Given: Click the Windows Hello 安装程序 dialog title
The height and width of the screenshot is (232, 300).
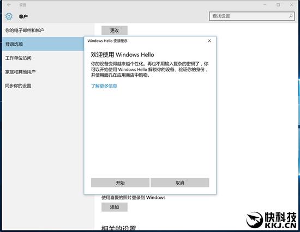Looking at the screenshot, I should coord(107,41).
